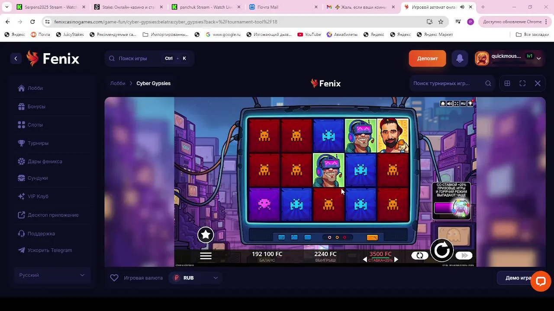Open YouTube bookmark
Image resolution: width=554 pixels, height=311 pixels.
coord(309,35)
